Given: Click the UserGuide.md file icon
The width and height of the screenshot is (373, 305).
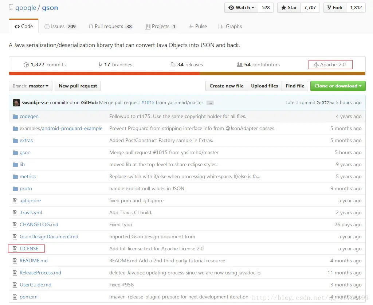Looking at the screenshot, I should point(15,285).
